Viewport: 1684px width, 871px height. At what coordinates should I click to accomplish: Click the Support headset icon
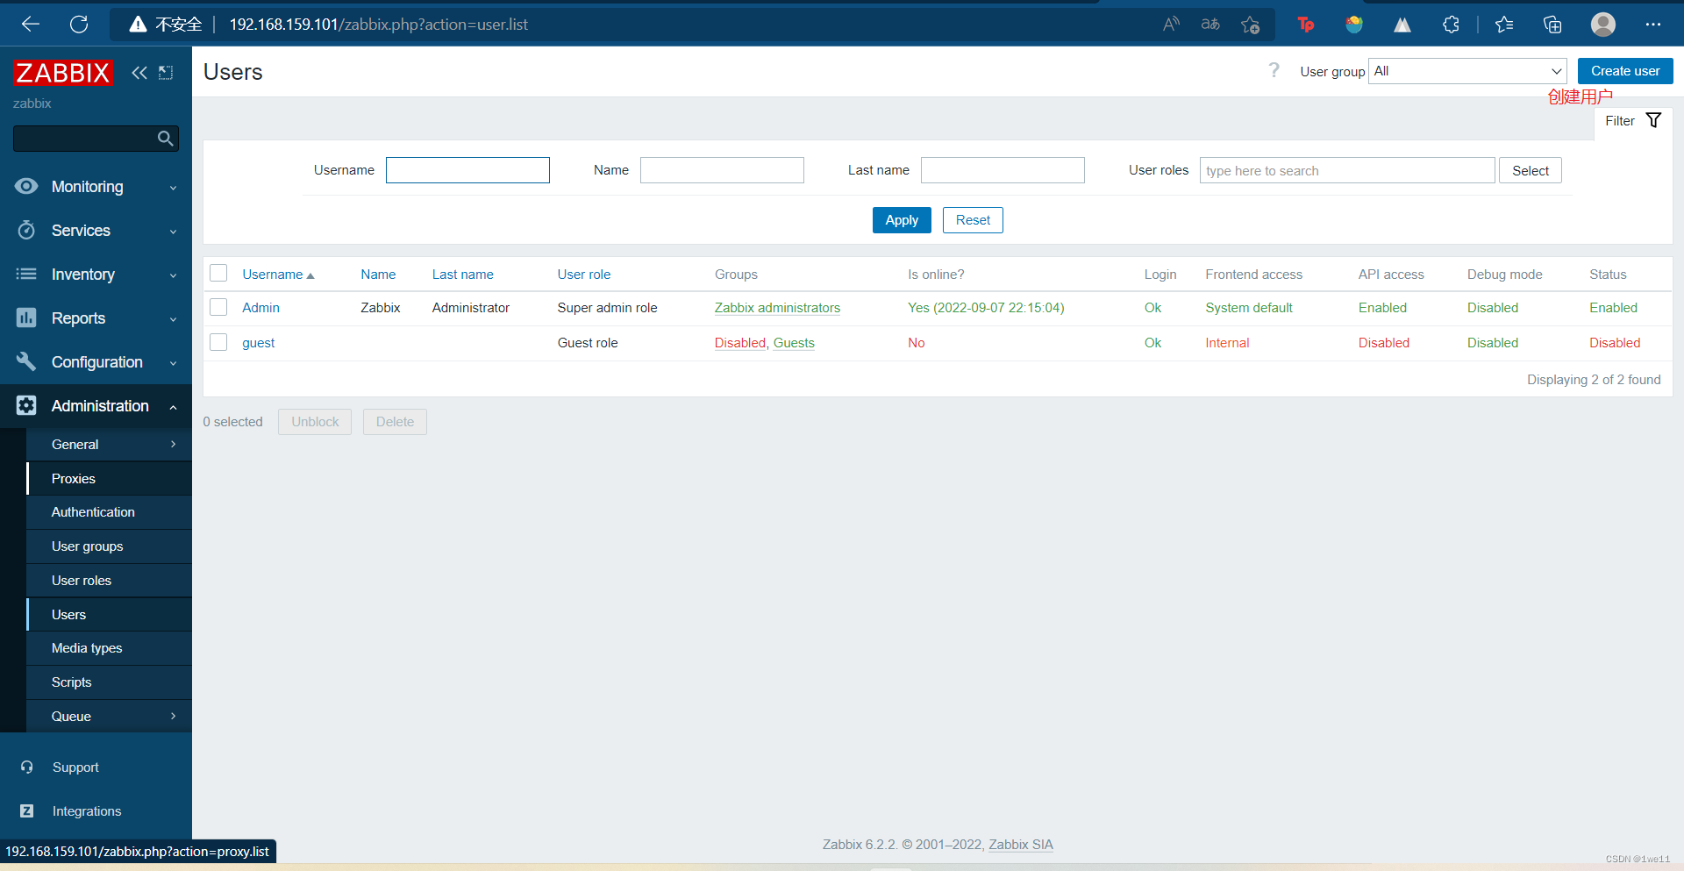click(x=27, y=767)
